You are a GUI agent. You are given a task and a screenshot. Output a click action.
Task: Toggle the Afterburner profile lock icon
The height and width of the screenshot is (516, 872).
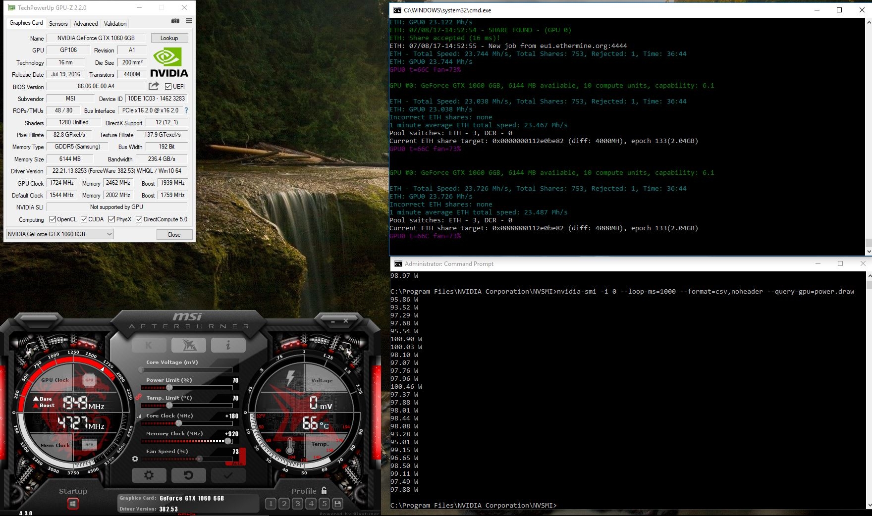[x=324, y=490]
